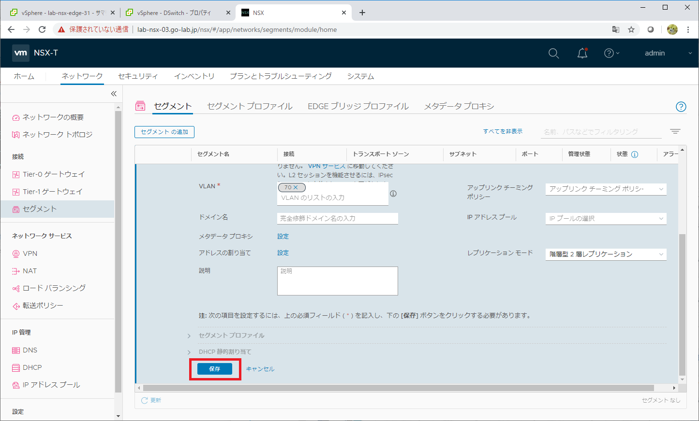This screenshot has width=699, height=421.
Task: Switch to the ホーム top menu
Action: click(x=24, y=76)
